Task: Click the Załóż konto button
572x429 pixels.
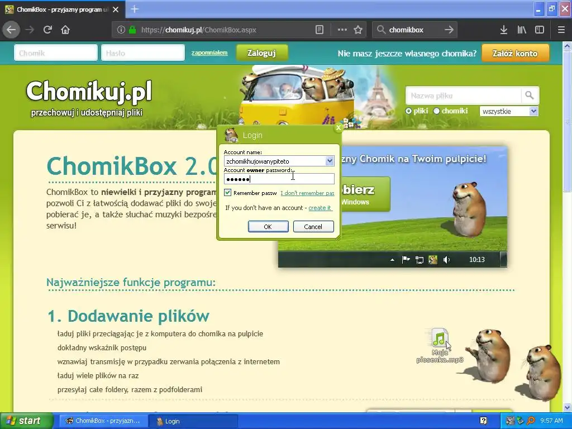Action: pos(515,53)
